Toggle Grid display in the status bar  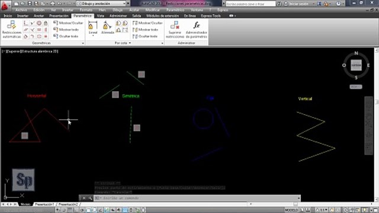click(70, 210)
